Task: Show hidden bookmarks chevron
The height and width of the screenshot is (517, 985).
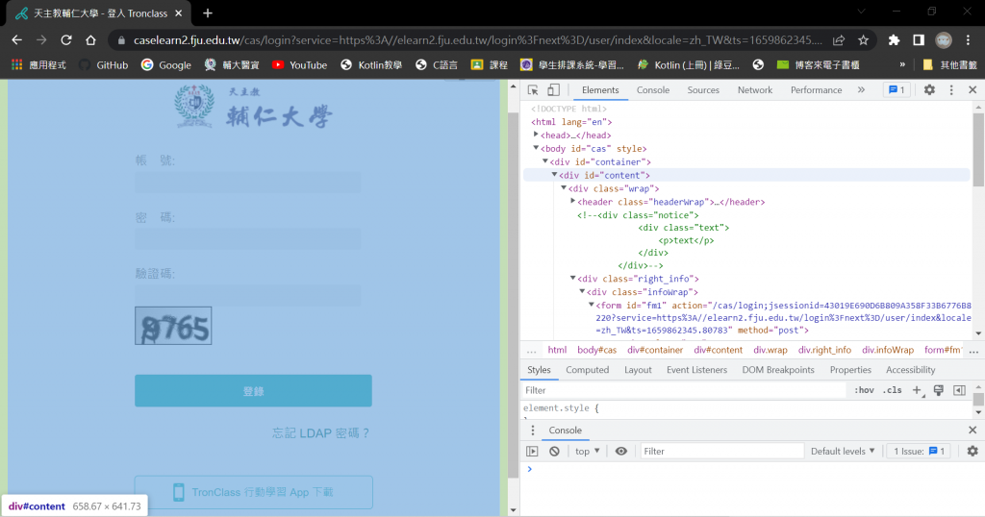Action: (902, 64)
